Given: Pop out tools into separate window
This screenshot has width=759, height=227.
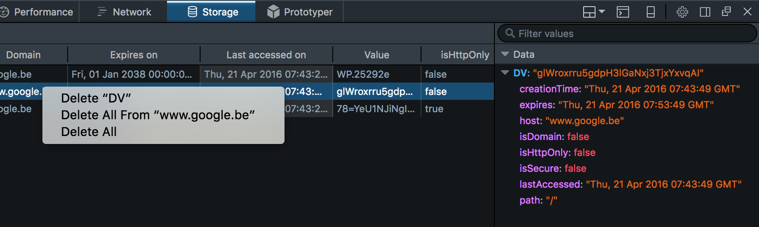Looking at the screenshot, I should (726, 11).
